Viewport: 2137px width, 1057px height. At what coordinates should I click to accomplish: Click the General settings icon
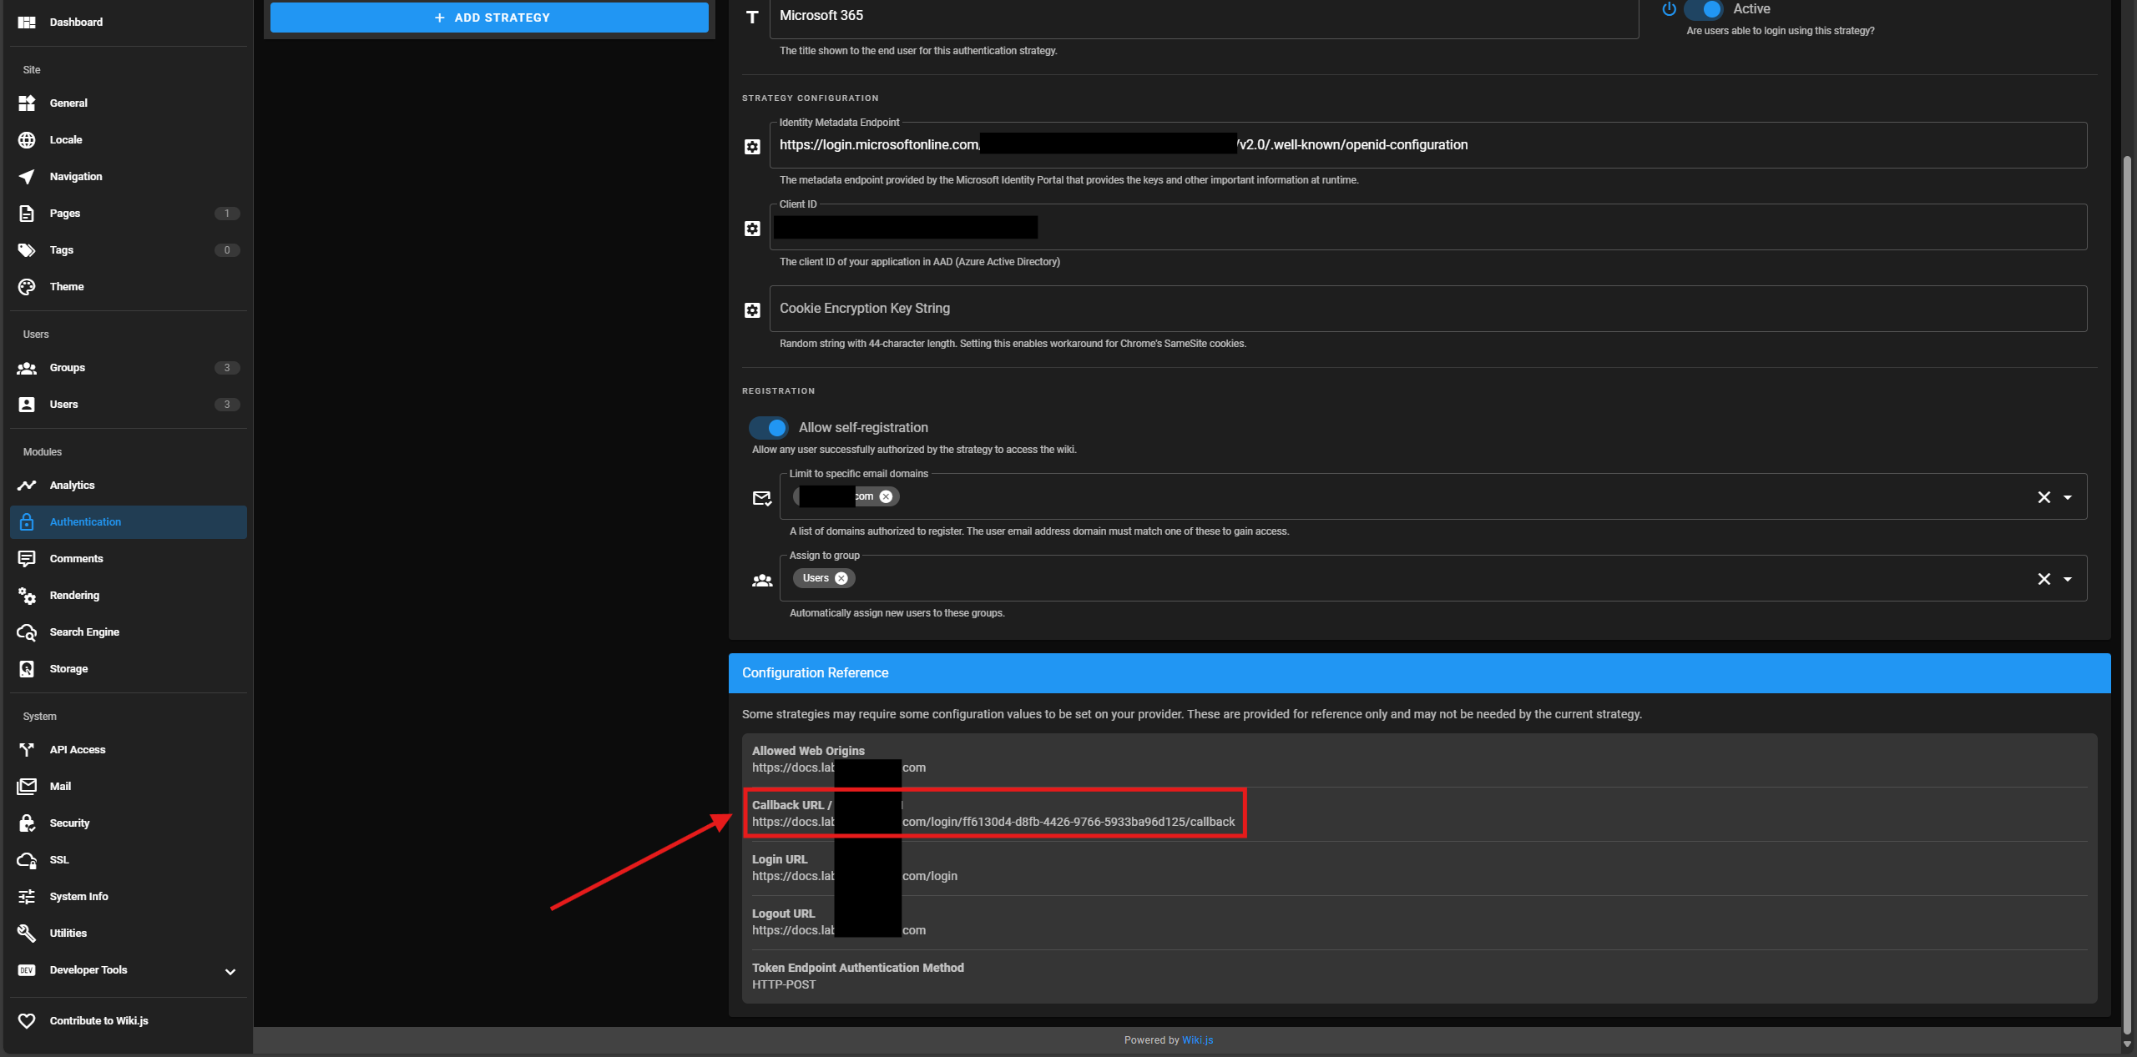pos(27,103)
